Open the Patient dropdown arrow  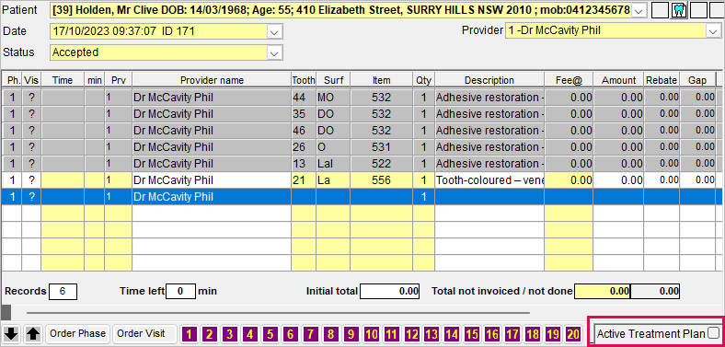point(639,11)
